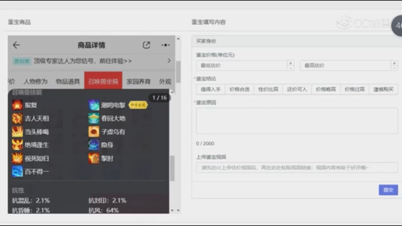Viewport: 402px width, 226px height.
Task: Click the 鉴宝填写内容 section title
Action: pos(209,22)
